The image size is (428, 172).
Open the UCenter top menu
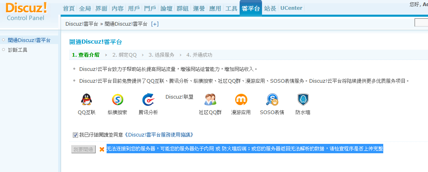291,8
